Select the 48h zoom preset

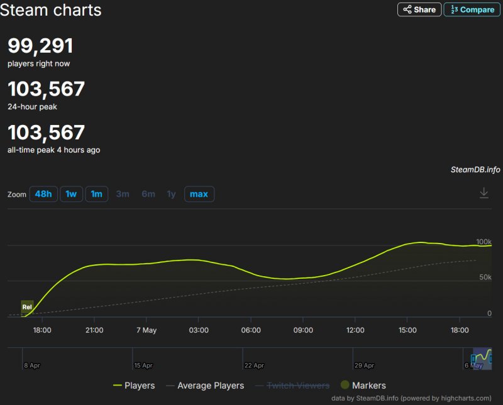[x=43, y=194]
